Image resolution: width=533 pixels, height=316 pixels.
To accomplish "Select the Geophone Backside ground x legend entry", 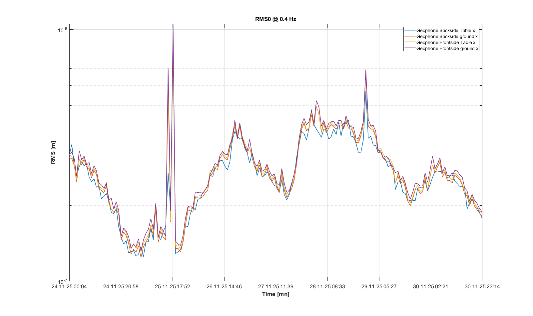I will [x=447, y=36].
